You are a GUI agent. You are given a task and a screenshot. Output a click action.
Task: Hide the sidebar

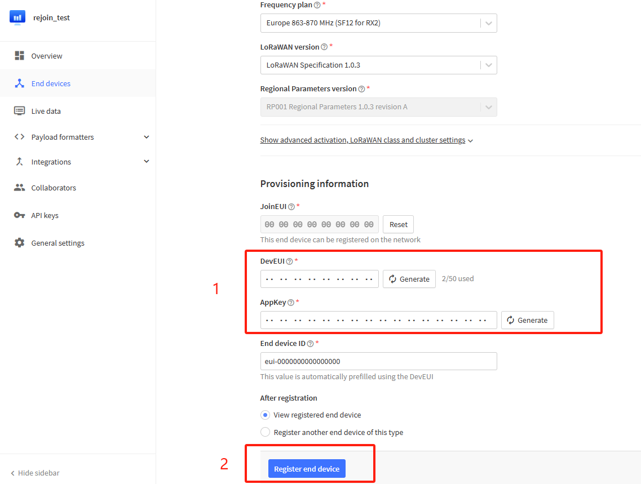(35, 473)
